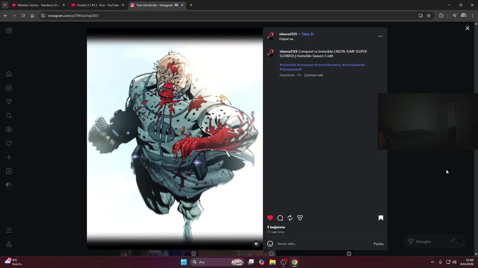Open notifications heart icon in sidebar

[9, 143]
